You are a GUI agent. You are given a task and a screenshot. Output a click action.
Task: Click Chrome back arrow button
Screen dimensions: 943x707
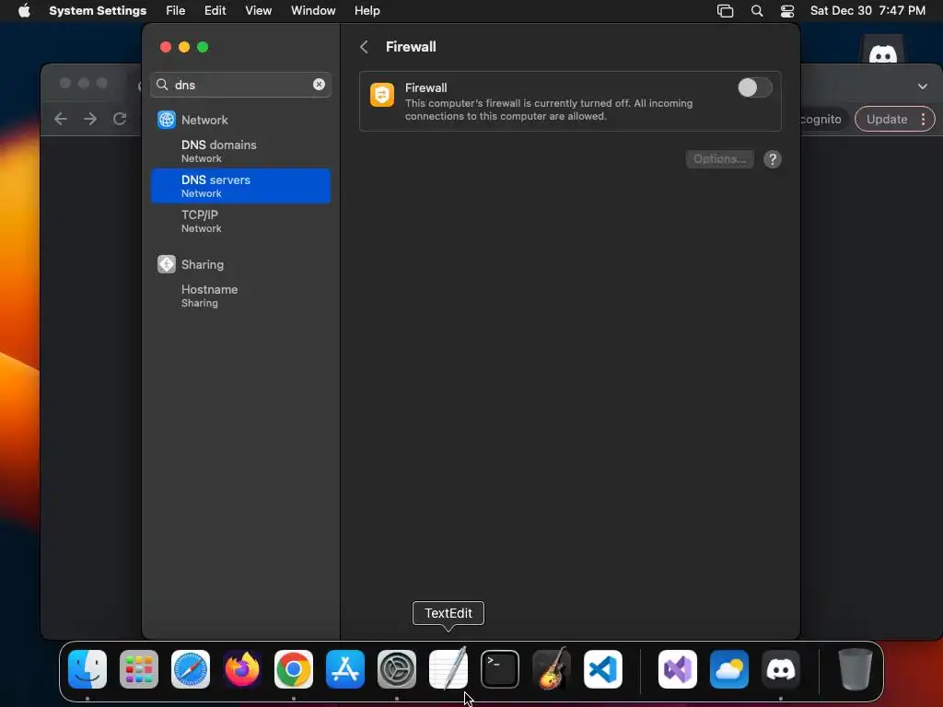(x=61, y=119)
